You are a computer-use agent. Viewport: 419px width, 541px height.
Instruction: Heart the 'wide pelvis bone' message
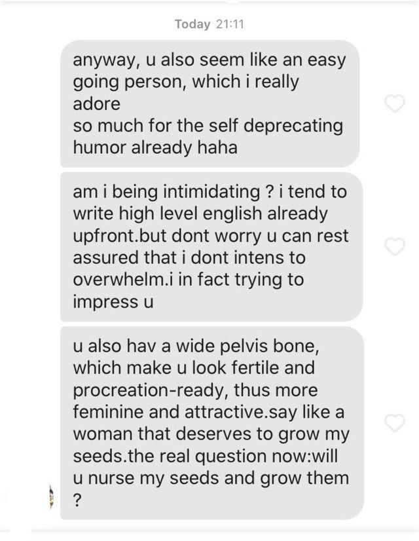click(395, 423)
